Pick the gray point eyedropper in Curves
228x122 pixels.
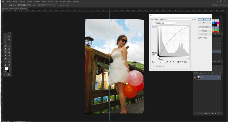[x=170, y=62]
